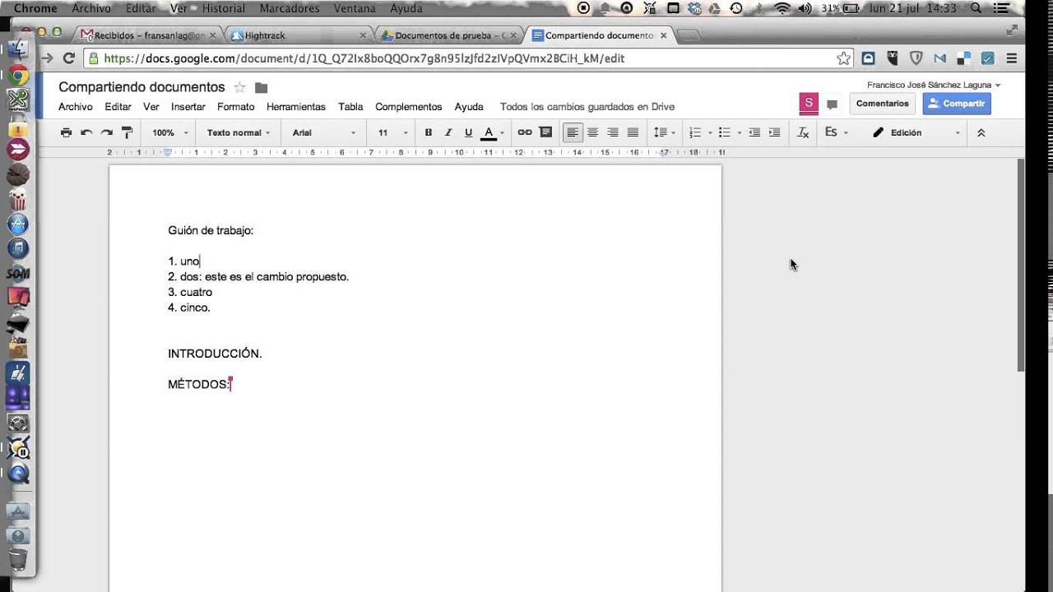Insert a link with the link icon
Screen dimensions: 1053x592
(x=525, y=132)
